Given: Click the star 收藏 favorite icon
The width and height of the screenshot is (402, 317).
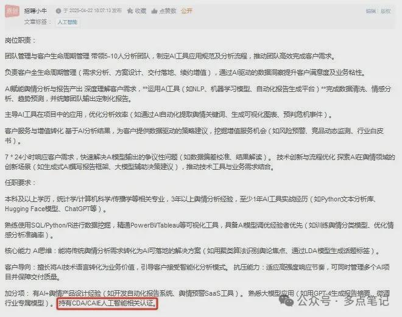Looking at the screenshot, I should pyautogui.click(x=130, y=11).
